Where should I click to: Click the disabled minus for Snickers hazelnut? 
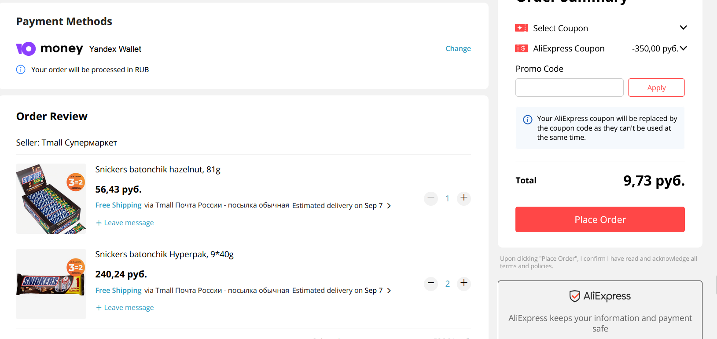point(431,198)
